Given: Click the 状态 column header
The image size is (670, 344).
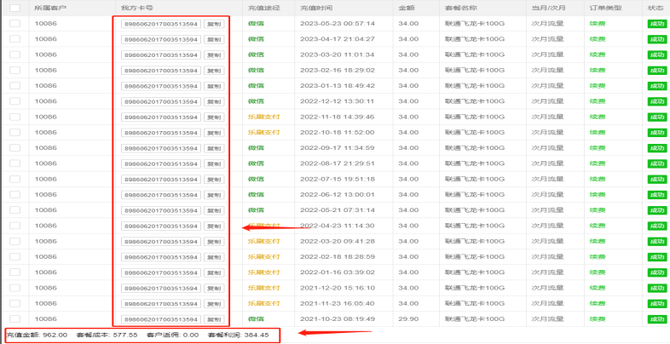Looking at the screenshot, I should (656, 8).
